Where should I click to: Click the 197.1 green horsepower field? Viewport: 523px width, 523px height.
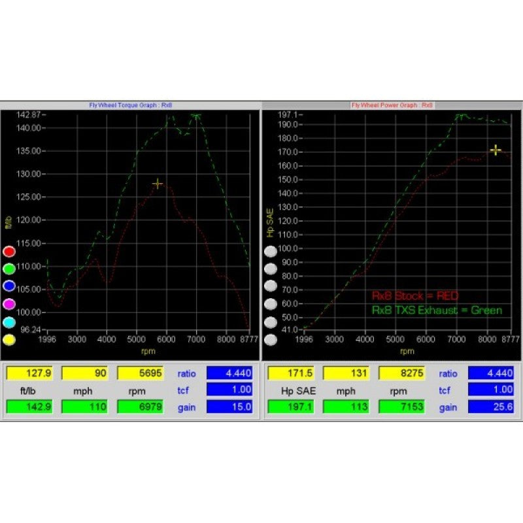[290, 407]
